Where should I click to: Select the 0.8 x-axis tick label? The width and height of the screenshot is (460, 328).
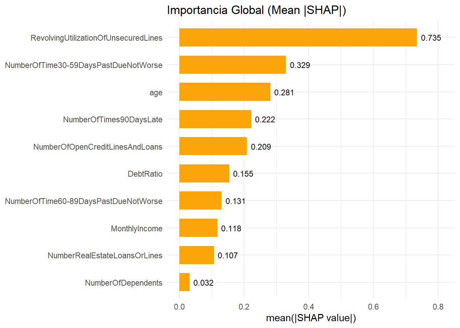(438, 307)
